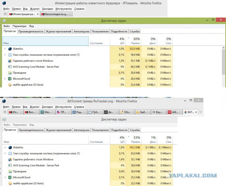This screenshot has width=226, height=186.
Task: Click service host gear icon in 59,9 МБ row
Action: 10,55
